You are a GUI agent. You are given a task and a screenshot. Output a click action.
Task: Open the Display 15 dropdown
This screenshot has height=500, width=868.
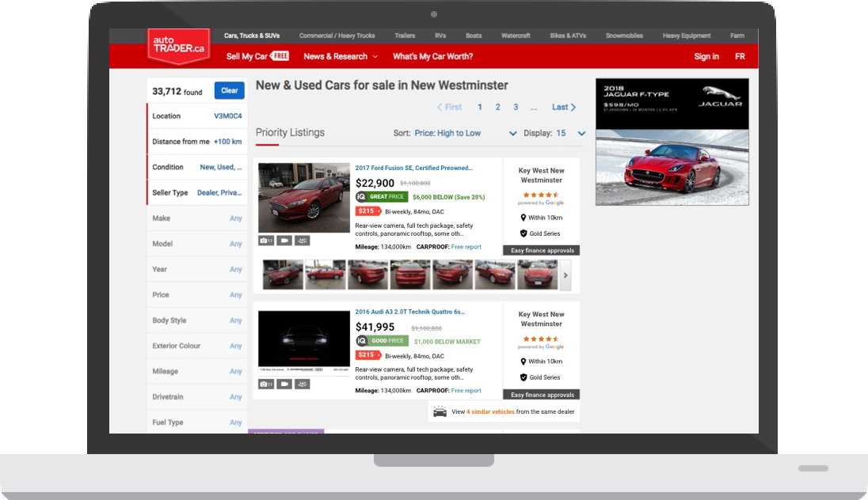[x=571, y=133]
